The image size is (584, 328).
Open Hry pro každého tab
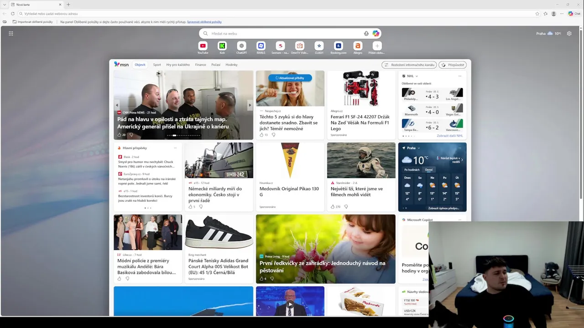[178, 65]
